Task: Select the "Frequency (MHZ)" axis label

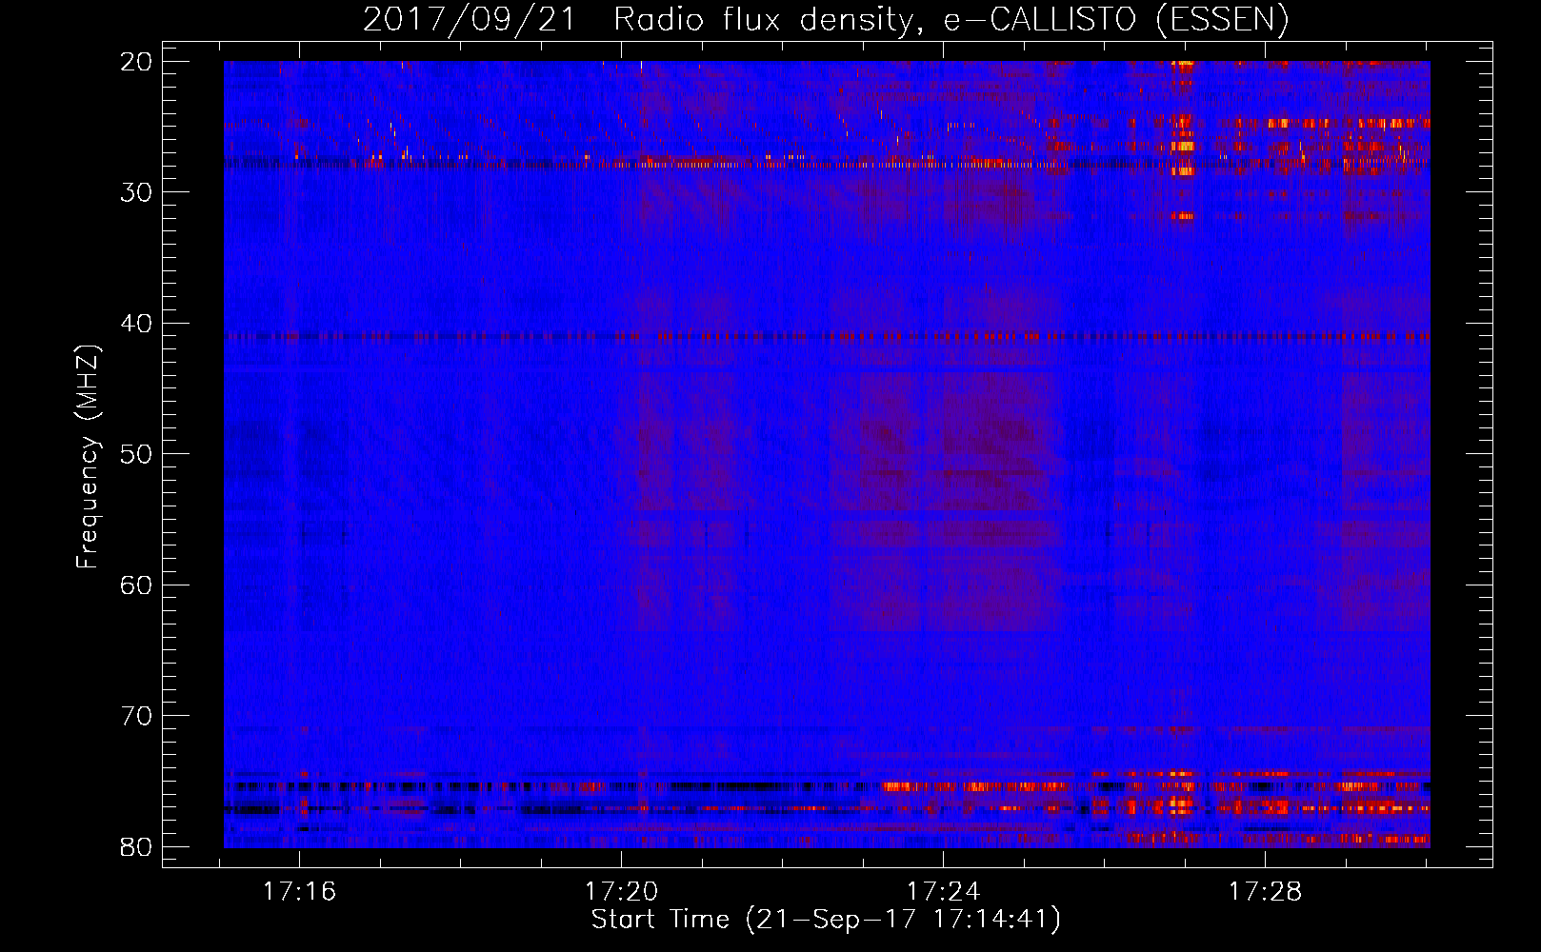Action: (88, 457)
